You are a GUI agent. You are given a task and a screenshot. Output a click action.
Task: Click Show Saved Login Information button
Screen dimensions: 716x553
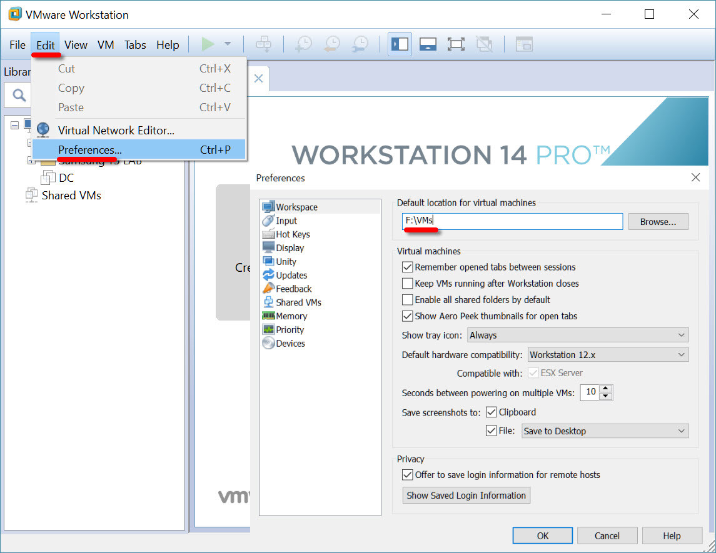[466, 496]
